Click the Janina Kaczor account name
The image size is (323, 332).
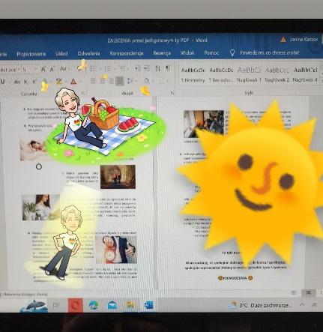(x=304, y=40)
